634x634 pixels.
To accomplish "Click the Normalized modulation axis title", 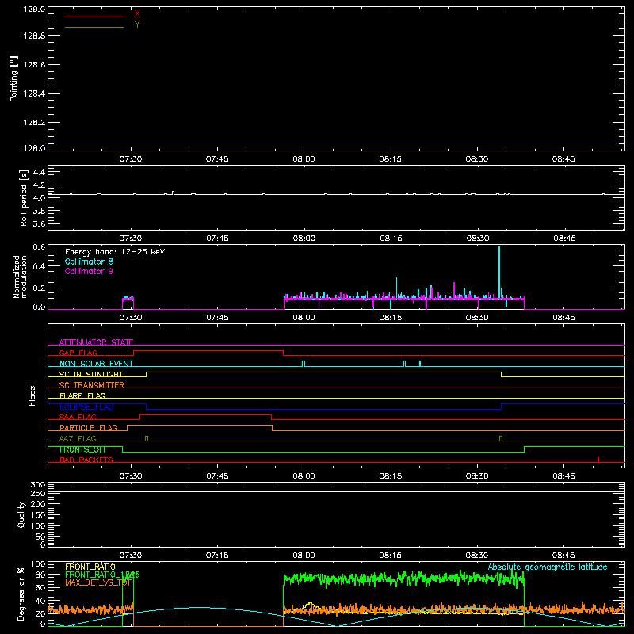I will pyautogui.click(x=19, y=277).
